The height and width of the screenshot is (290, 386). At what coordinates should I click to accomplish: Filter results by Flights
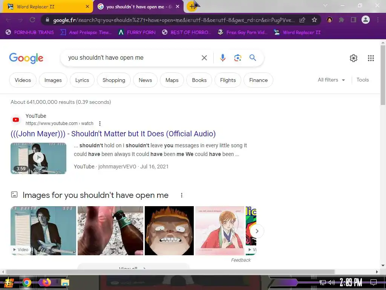pos(228,80)
